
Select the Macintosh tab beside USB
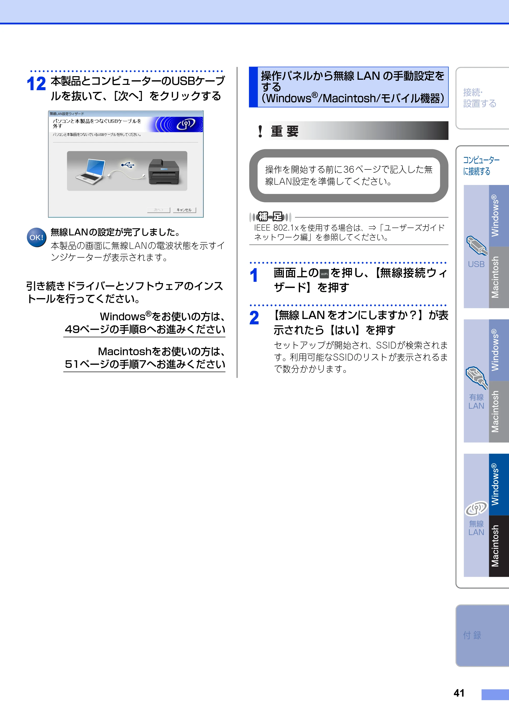click(x=499, y=277)
